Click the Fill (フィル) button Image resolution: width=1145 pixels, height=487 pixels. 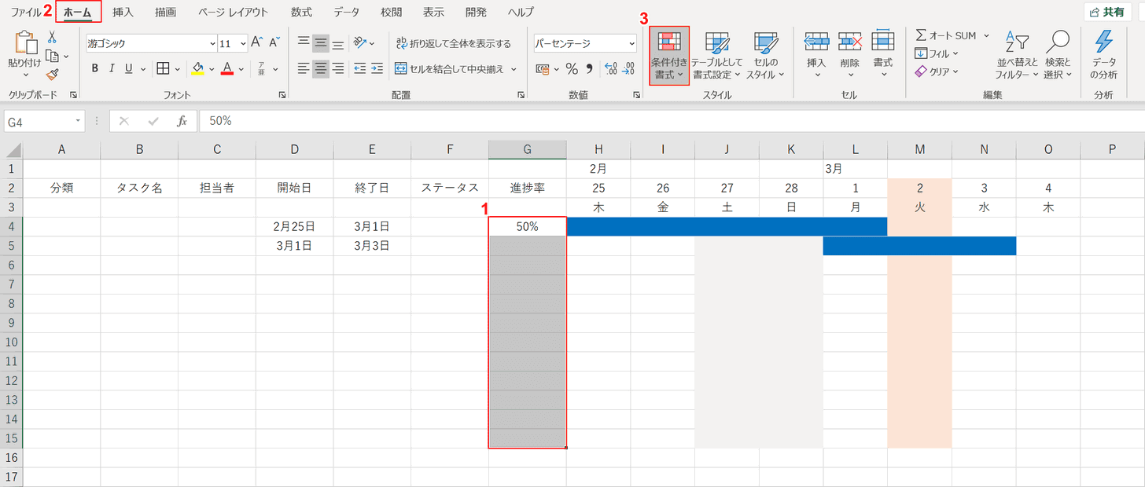[937, 53]
